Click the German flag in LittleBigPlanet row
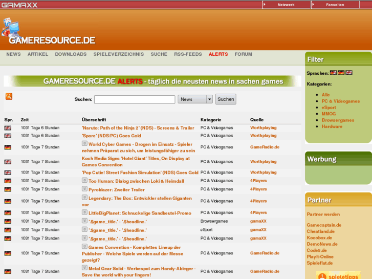This screenshot has width=372, height=279. point(8,213)
